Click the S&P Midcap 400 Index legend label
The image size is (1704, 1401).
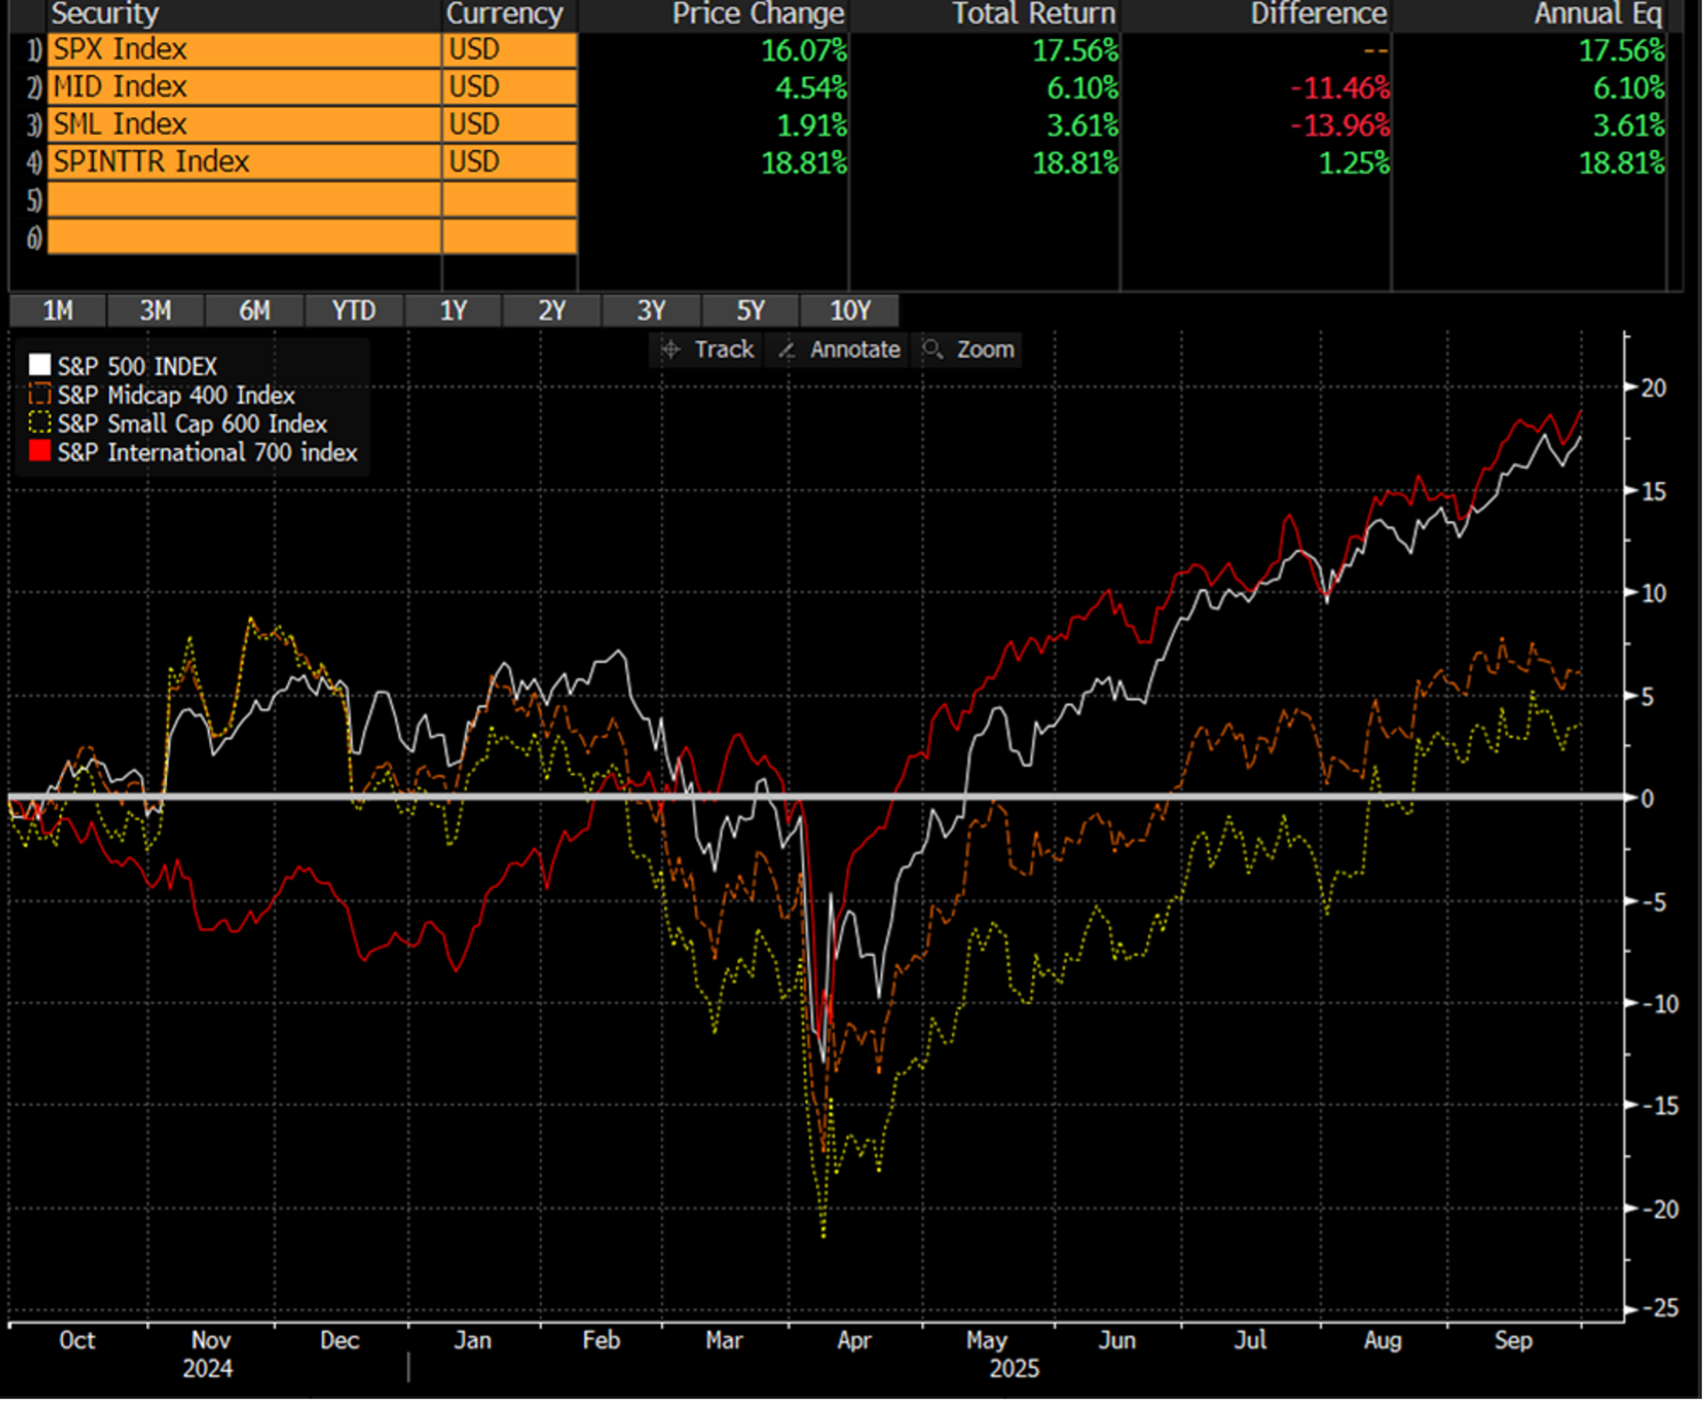click(176, 395)
